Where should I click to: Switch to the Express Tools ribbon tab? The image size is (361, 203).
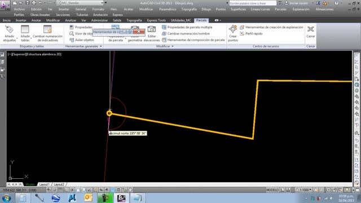click(156, 20)
